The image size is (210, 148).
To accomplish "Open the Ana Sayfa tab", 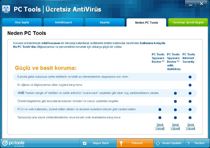I will (x=22, y=22).
